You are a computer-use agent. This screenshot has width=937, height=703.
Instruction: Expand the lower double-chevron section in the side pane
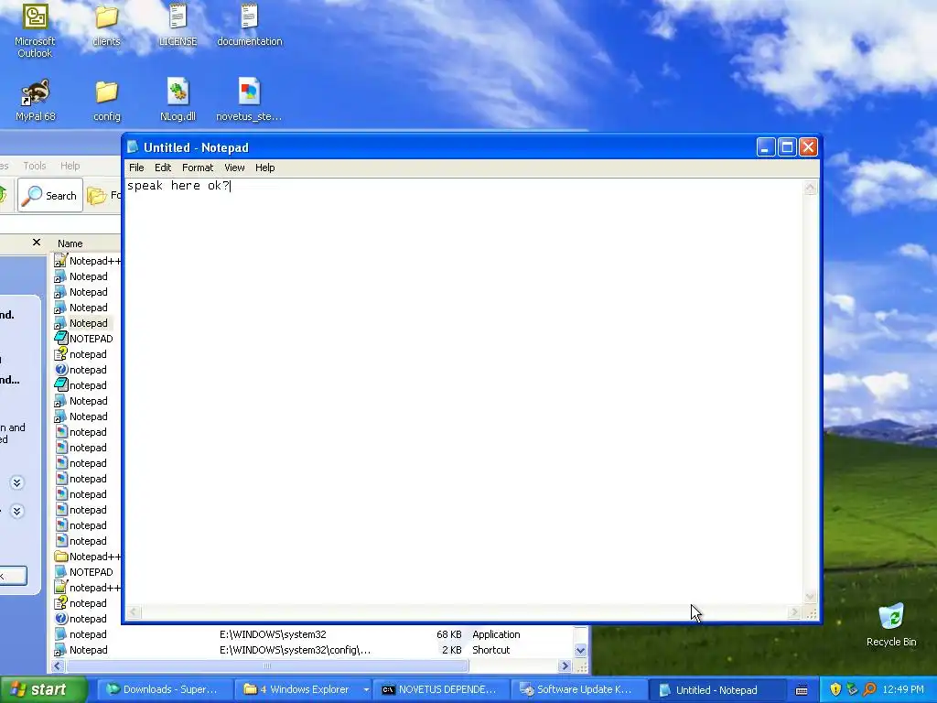(16, 511)
